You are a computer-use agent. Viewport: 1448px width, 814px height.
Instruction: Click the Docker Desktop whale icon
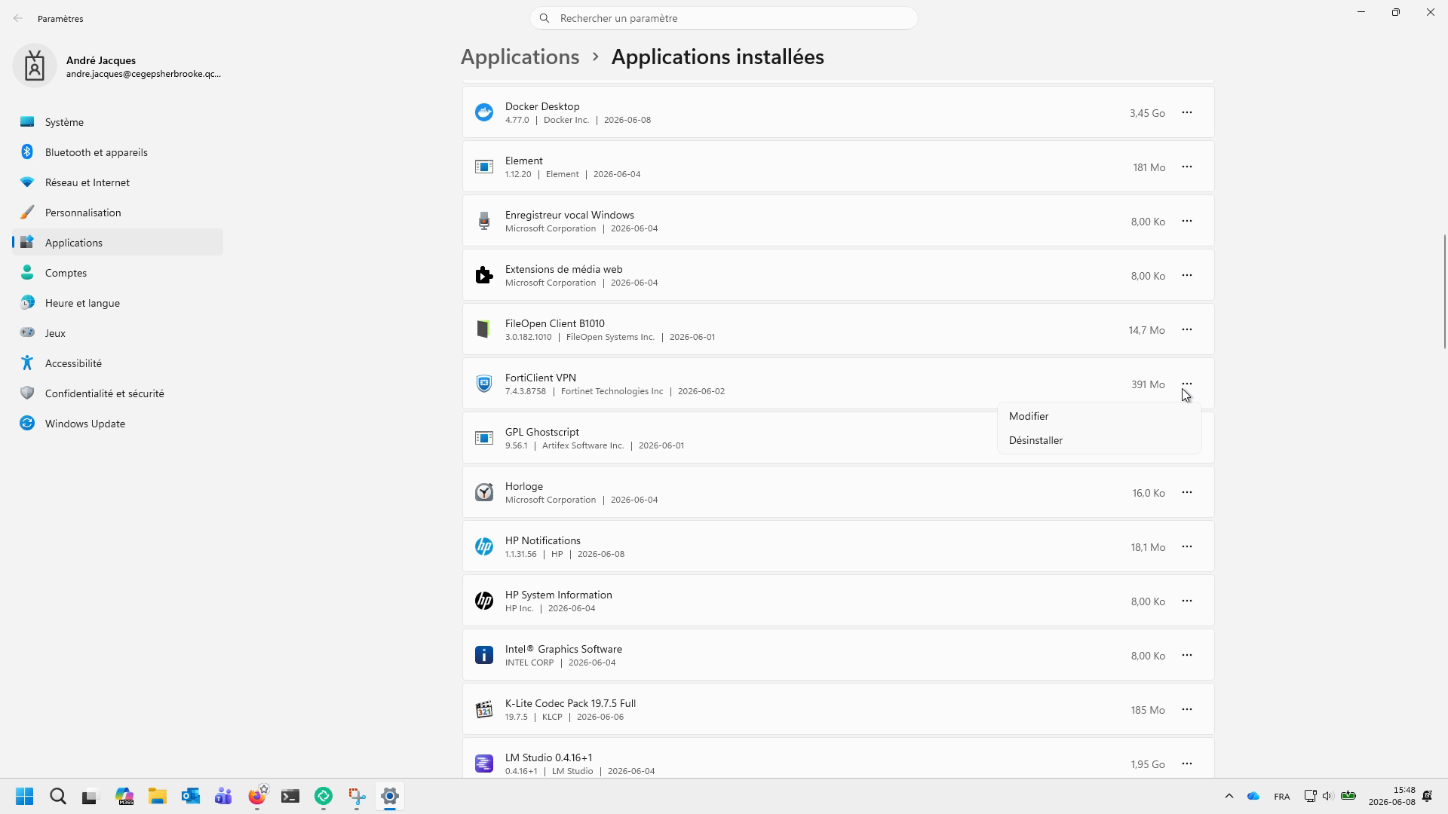point(484,112)
